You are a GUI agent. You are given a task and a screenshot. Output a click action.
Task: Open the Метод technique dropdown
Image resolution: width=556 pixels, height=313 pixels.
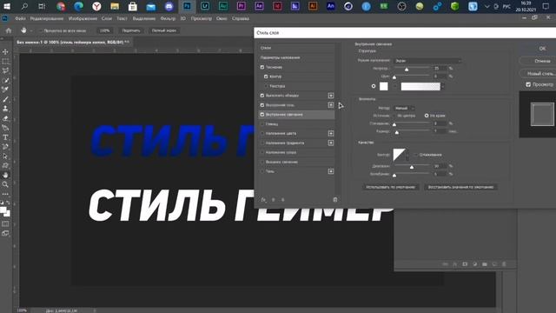click(404, 108)
